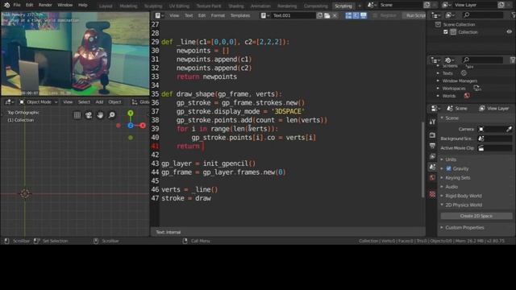Image resolution: width=516 pixels, height=290 pixels.
Task: Open the Tool properties tab icon
Action: coord(432,122)
